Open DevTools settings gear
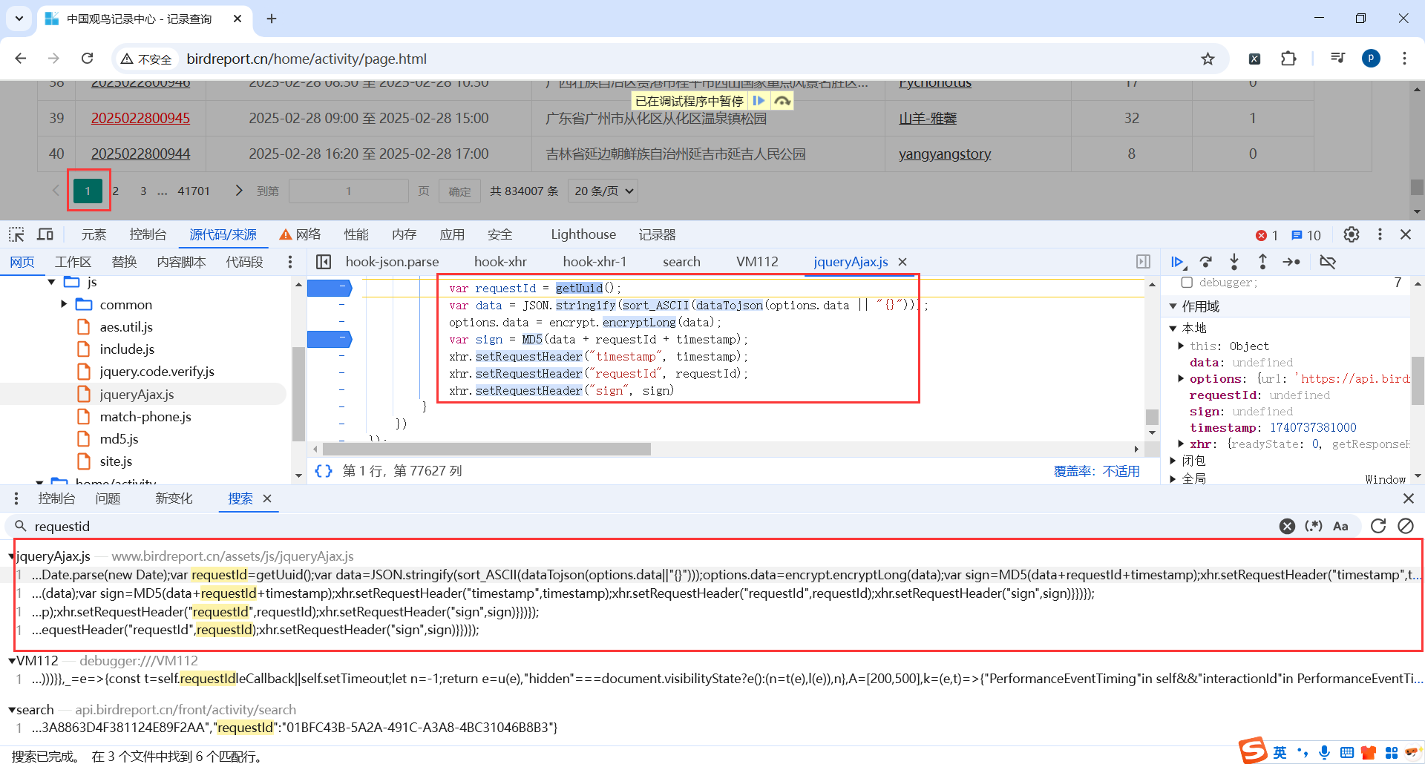The image size is (1425, 764). 1352,235
